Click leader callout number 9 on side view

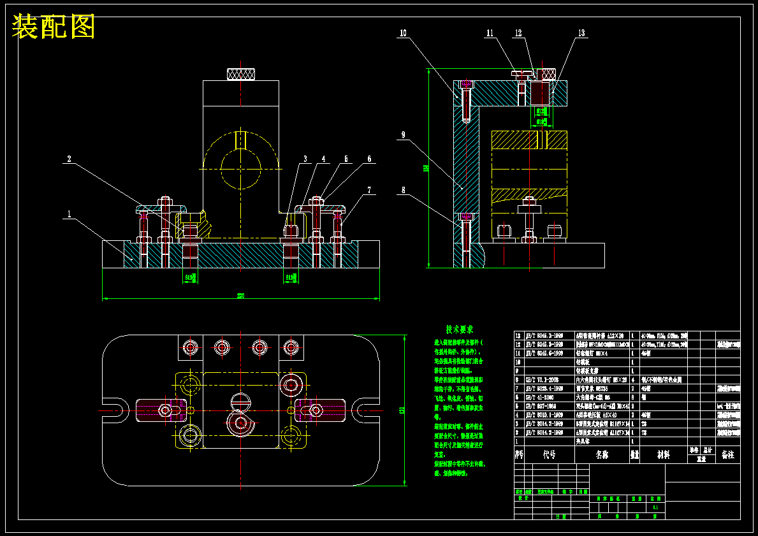403,135
